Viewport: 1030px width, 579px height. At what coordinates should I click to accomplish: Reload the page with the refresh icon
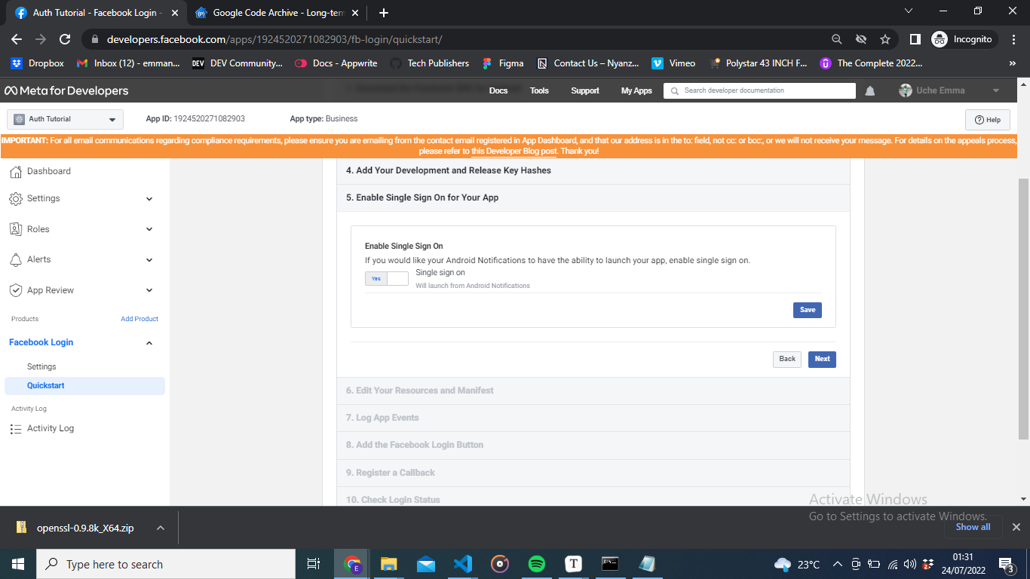(x=65, y=39)
